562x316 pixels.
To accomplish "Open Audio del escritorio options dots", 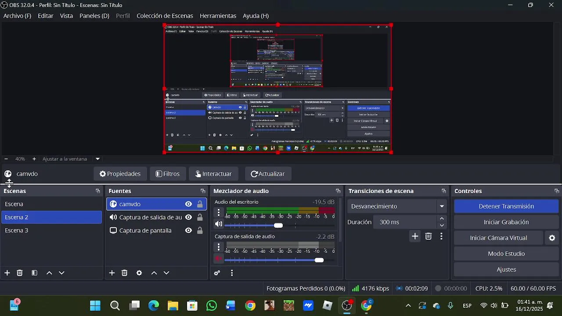I will [219, 212].
